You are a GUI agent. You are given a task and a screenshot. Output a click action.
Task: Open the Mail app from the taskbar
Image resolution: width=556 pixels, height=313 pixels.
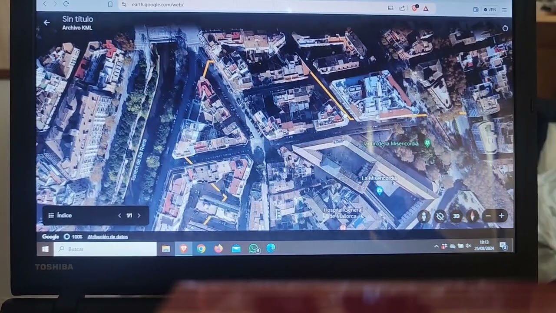pyautogui.click(x=236, y=248)
